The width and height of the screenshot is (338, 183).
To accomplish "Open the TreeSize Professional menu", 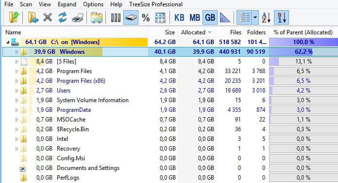I will tap(156, 4).
